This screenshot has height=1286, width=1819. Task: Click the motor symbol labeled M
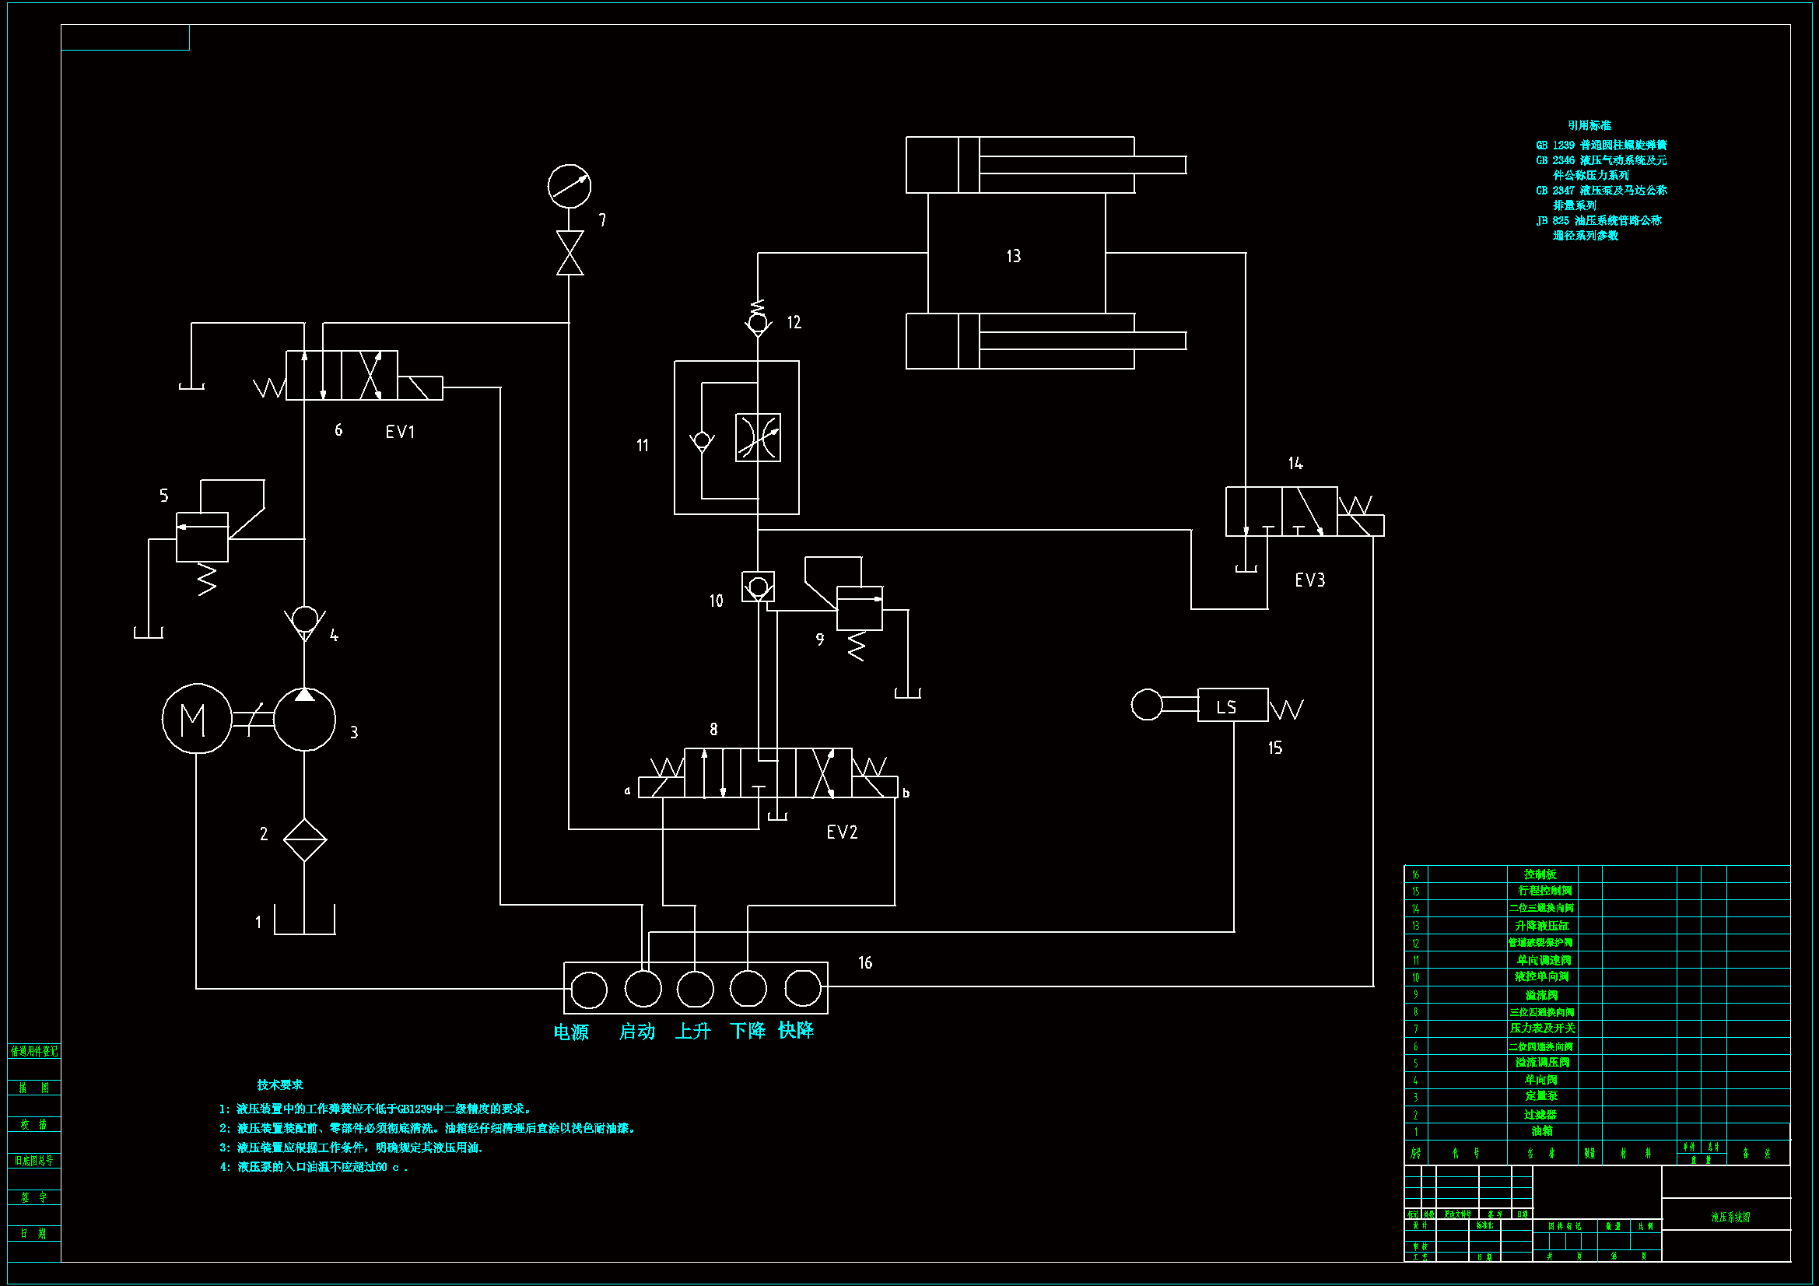[x=196, y=719]
